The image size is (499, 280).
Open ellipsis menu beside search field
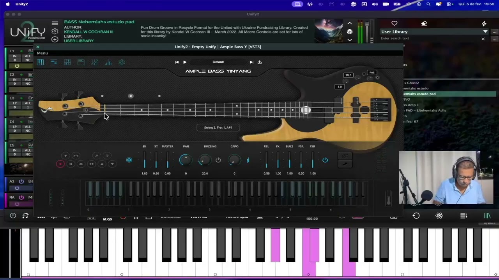click(x=495, y=39)
